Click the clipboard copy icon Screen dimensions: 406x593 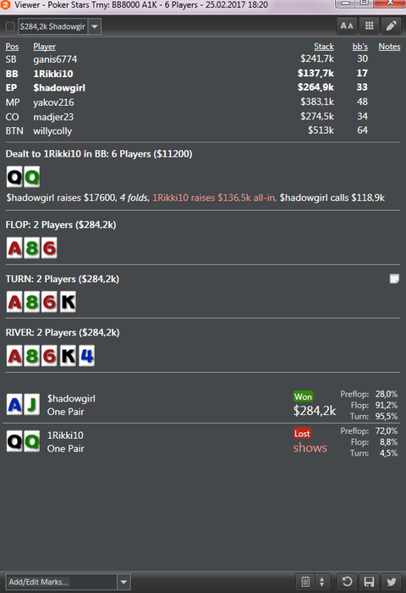[305, 582]
